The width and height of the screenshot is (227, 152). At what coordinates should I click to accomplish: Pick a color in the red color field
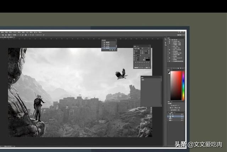[176, 85]
